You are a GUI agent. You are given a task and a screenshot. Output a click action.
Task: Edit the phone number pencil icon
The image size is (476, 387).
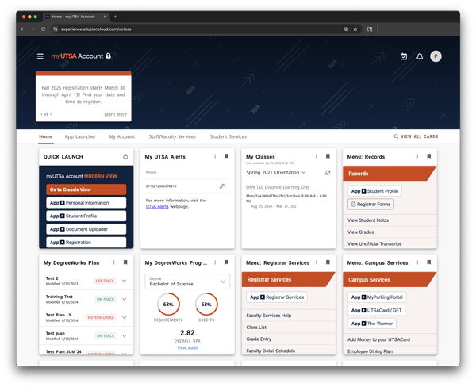(x=222, y=186)
